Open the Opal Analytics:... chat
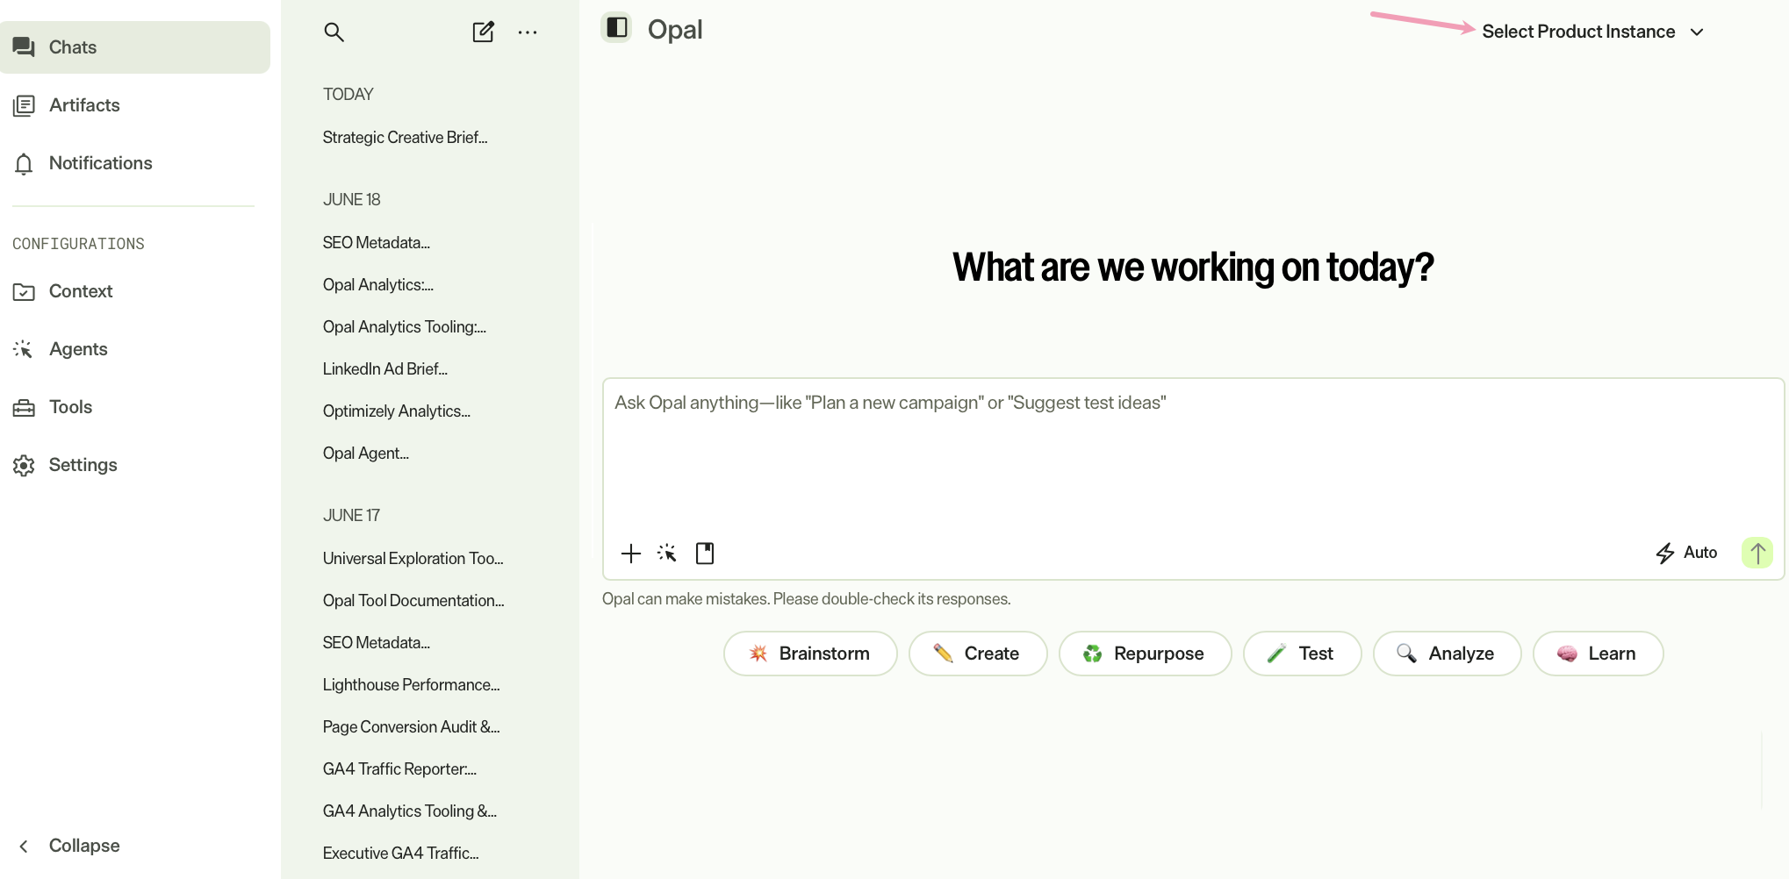 click(x=378, y=285)
